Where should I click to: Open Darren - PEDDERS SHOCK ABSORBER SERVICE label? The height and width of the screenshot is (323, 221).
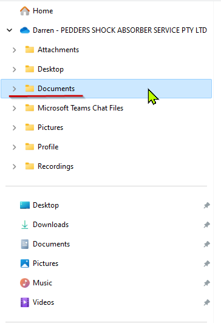point(120,30)
